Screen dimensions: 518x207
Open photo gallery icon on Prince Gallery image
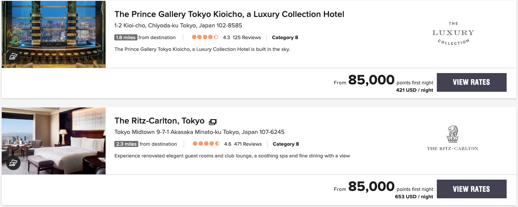(x=13, y=57)
